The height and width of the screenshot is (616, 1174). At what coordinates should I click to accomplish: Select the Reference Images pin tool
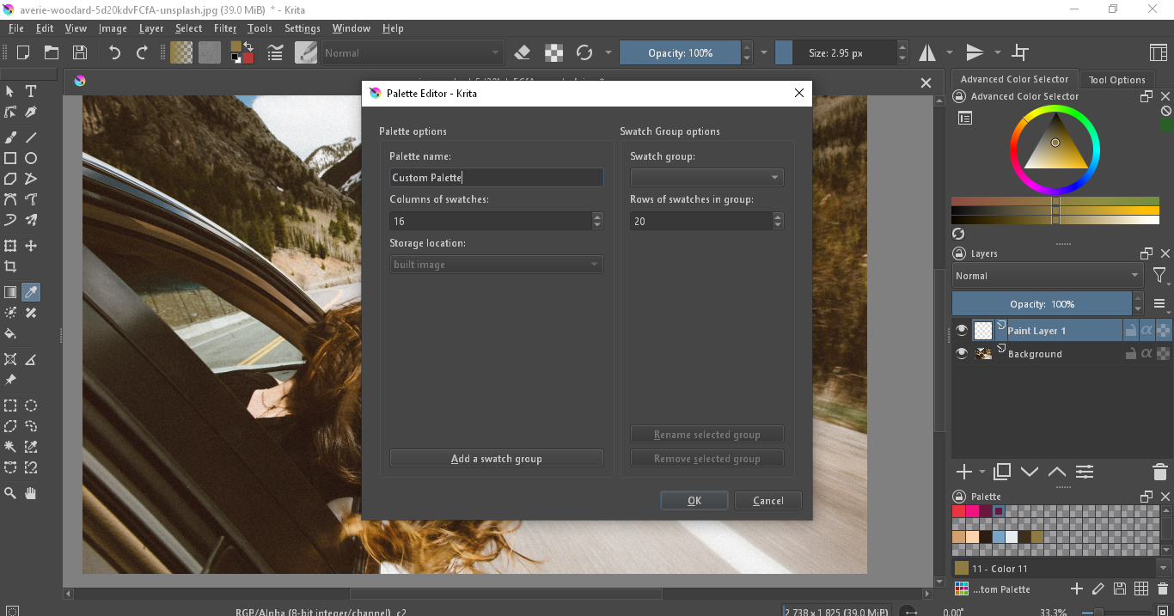[x=10, y=380]
